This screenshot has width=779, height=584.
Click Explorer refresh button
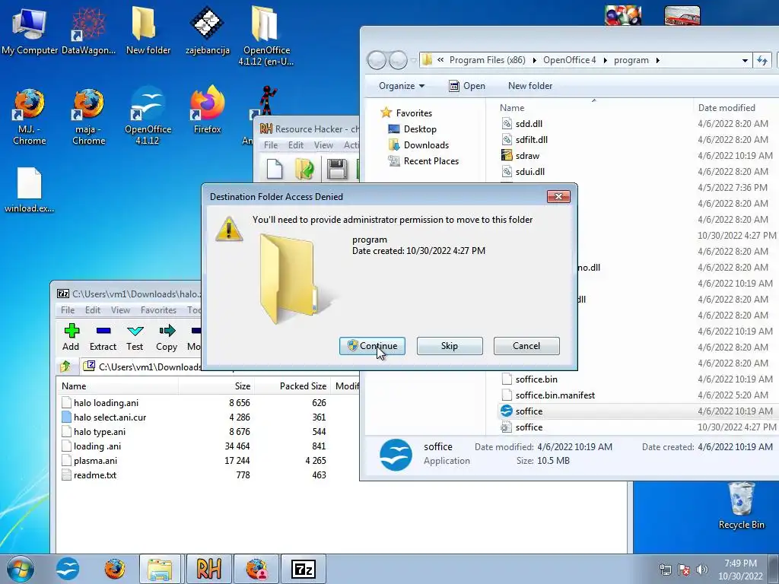coord(762,61)
